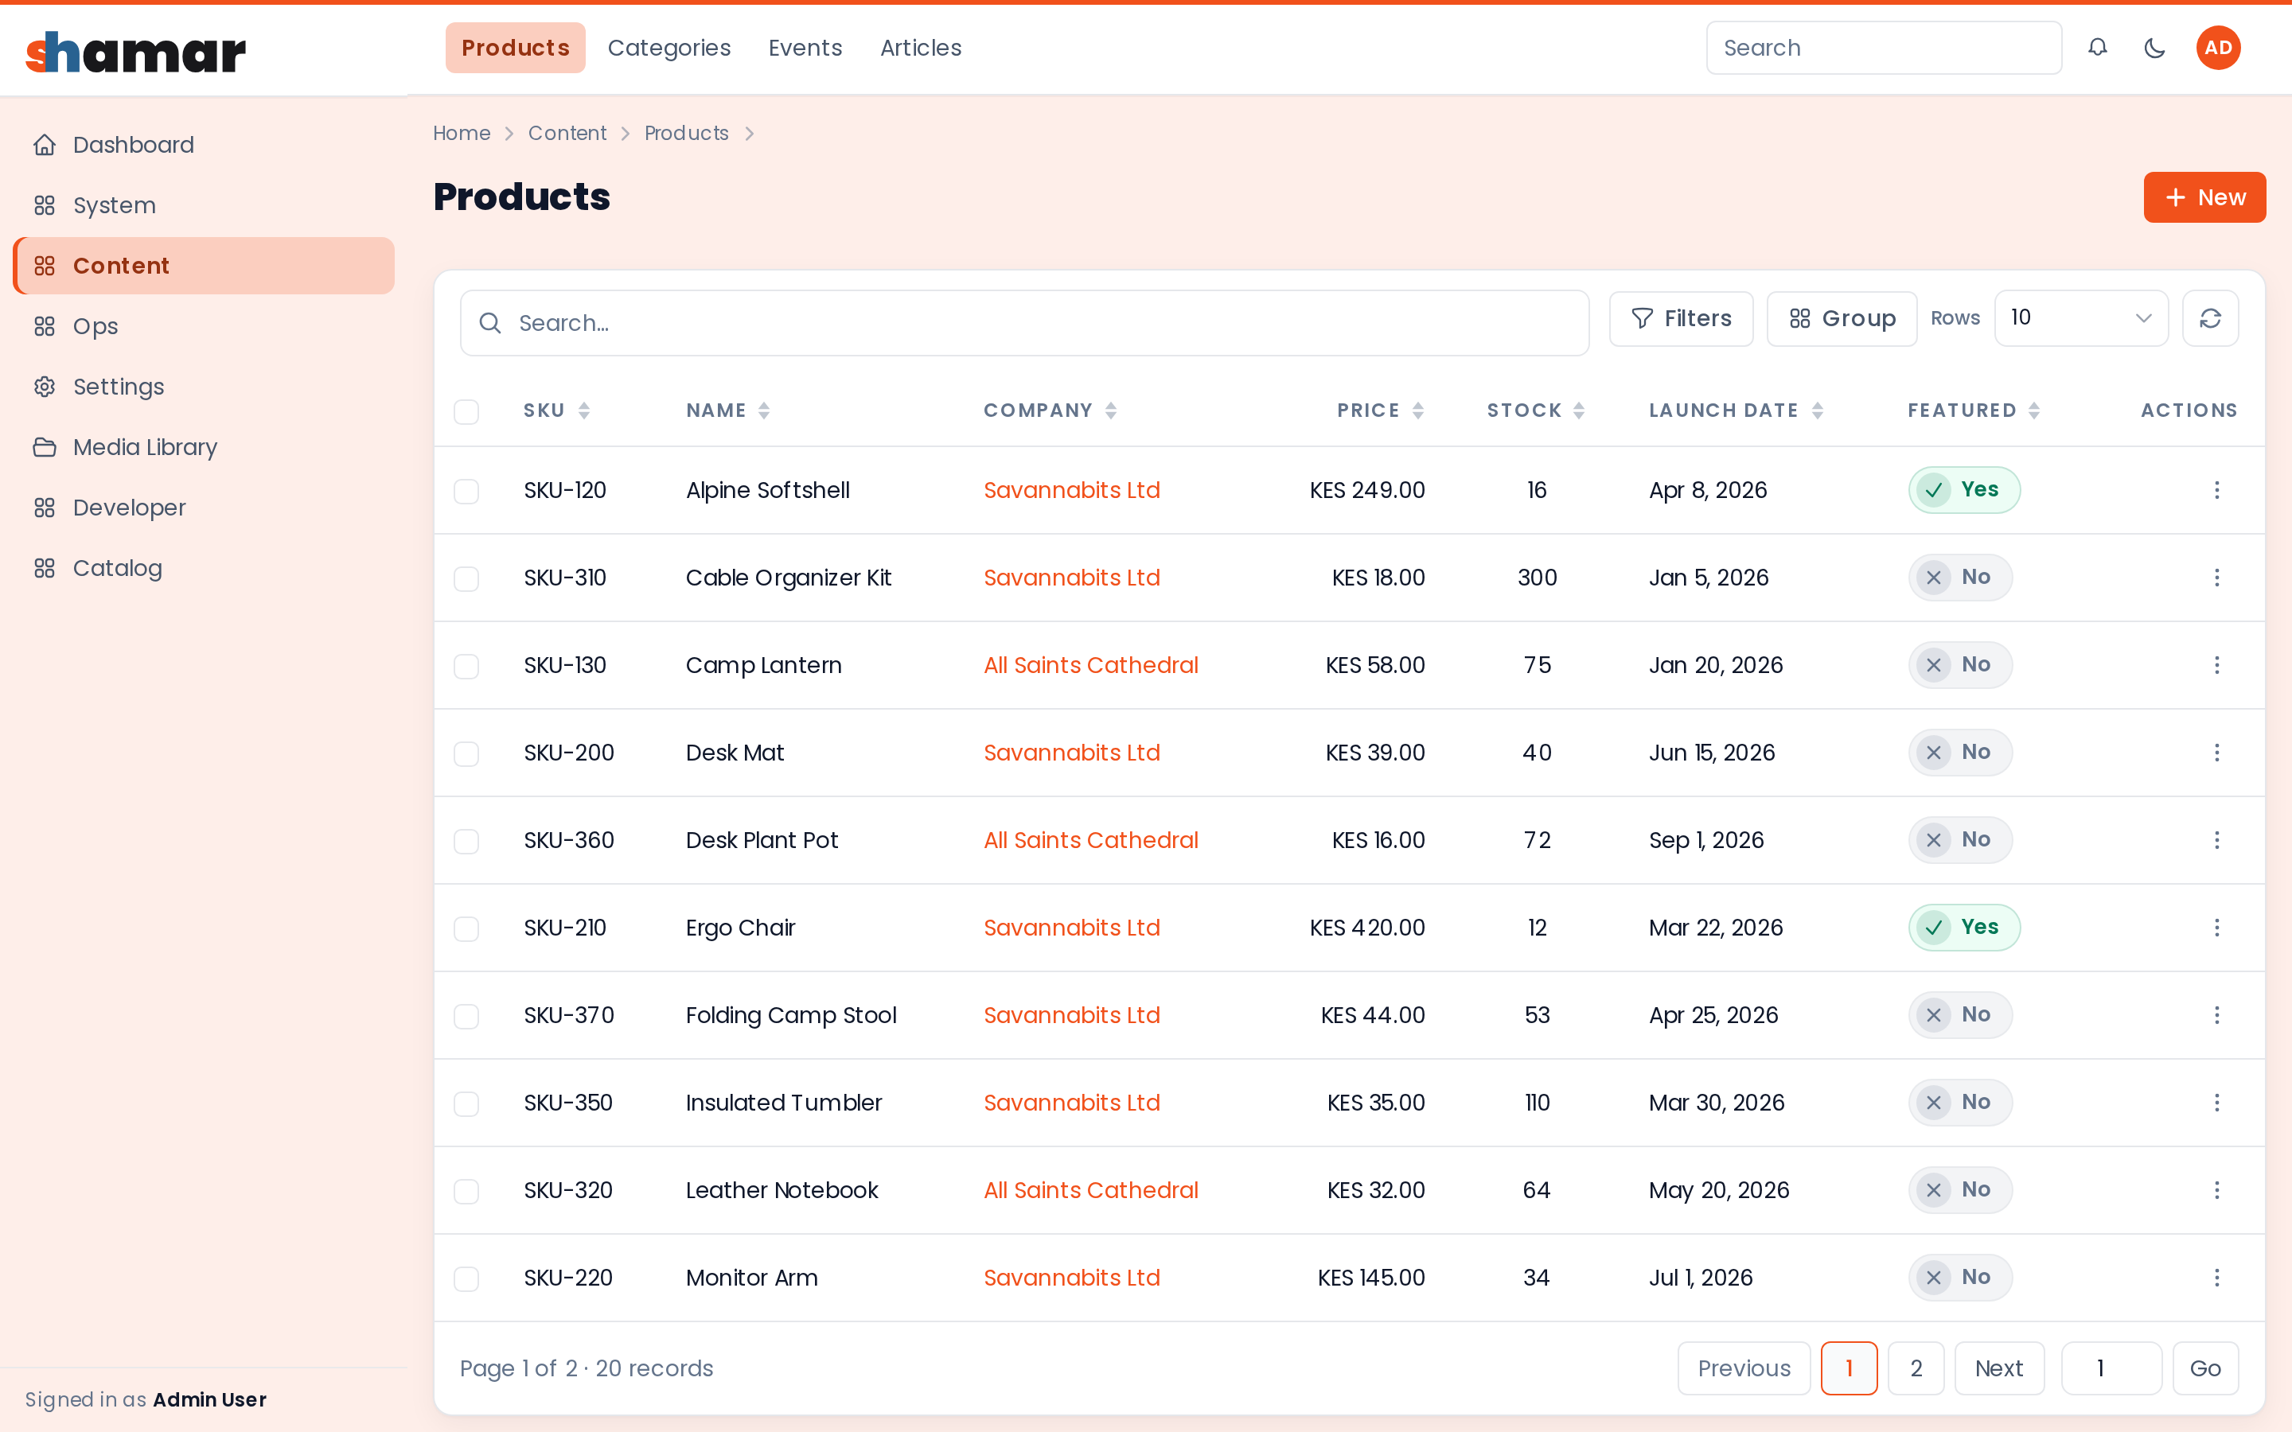The width and height of the screenshot is (2292, 1432).
Task: Open row actions for Ergo Chair
Action: point(2216,927)
